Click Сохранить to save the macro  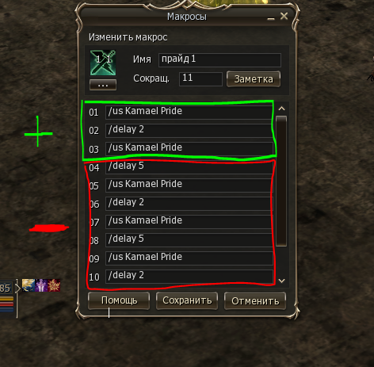(x=187, y=300)
